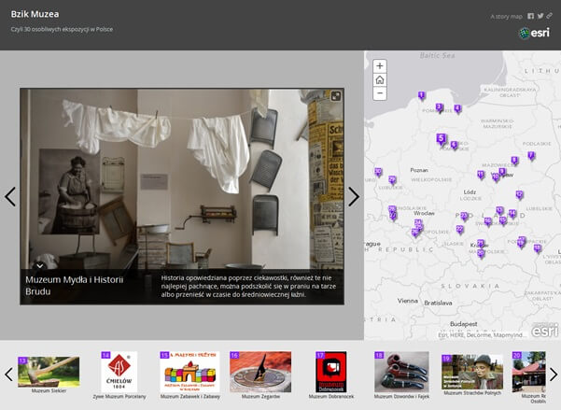Click the Esri watermark logo on map
561x410 pixels.
click(x=544, y=331)
